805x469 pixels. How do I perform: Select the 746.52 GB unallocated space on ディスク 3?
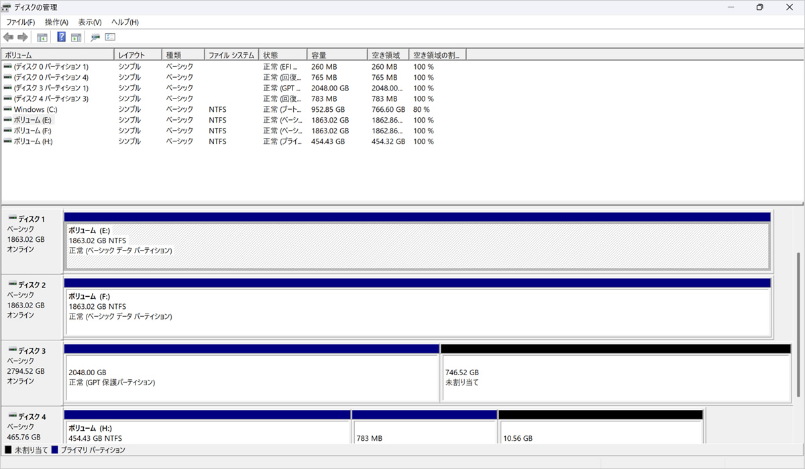(615, 377)
